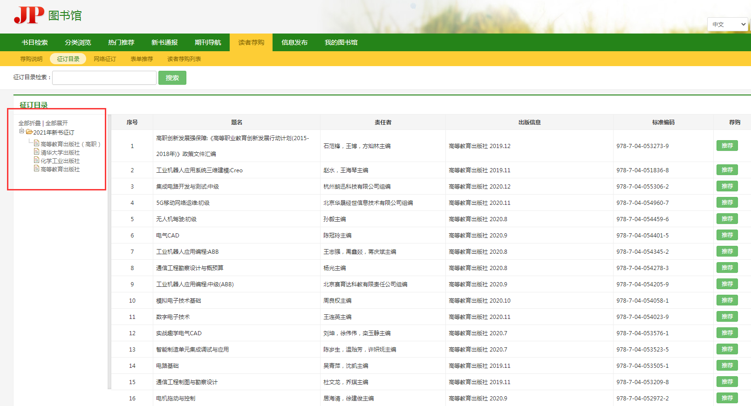Open the 书目检索 menu item
Viewport: 751px width, 406px height.
coord(34,42)
